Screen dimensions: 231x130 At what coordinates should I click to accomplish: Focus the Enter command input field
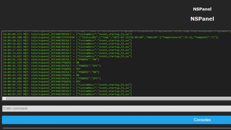(x=117, y=108)
